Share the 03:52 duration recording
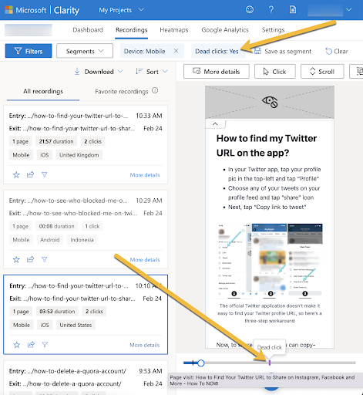This screenshot has width=363, height=395. [x=31, y=344]
